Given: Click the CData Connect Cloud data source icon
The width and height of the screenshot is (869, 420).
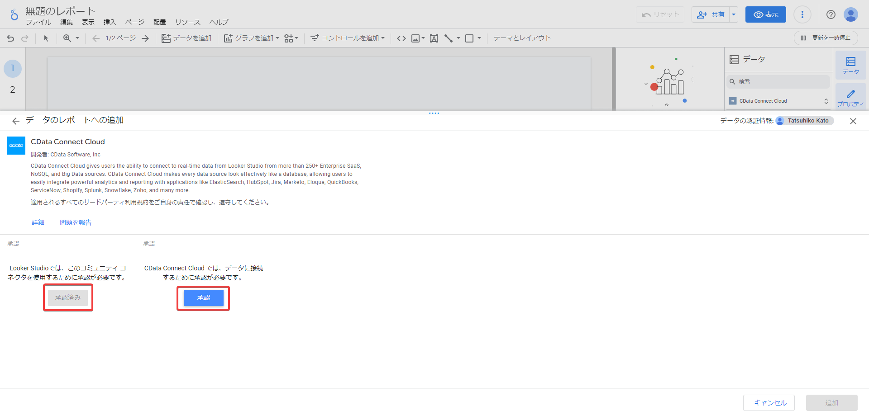Looking at the screenshot, I should [x=733, y=101].
